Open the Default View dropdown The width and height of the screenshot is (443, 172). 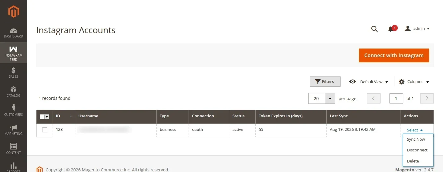point(369,82)
